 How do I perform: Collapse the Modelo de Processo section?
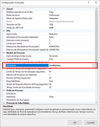coord(4,53)
